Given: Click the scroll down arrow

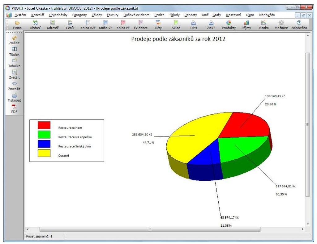Looking at the screenshot, I should click(x=308, y=224).
